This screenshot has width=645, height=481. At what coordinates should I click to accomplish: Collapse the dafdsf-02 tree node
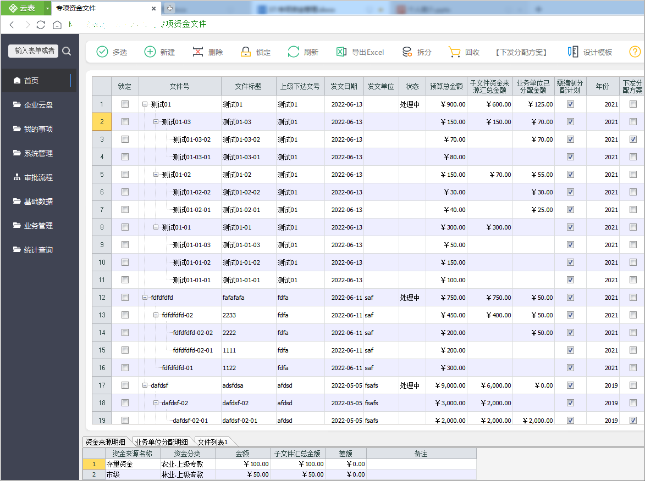(x=156, y=403)
